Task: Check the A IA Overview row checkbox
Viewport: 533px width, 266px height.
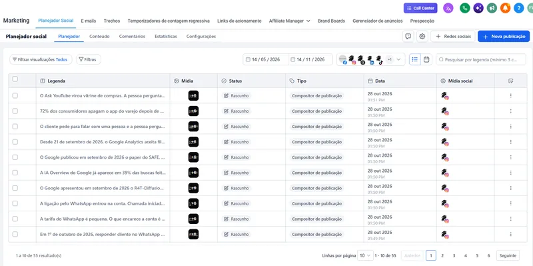Action: [x=15, y=173]
